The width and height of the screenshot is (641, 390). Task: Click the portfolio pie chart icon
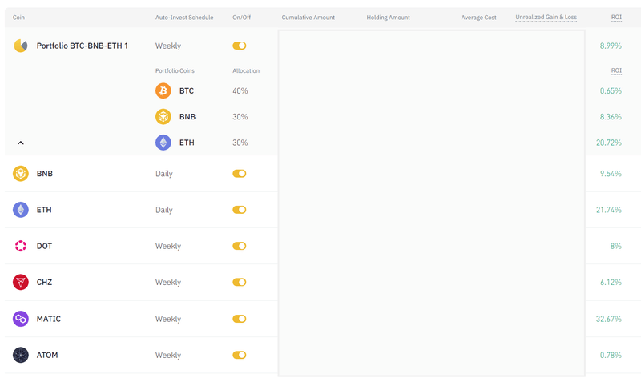coord(21,46)
